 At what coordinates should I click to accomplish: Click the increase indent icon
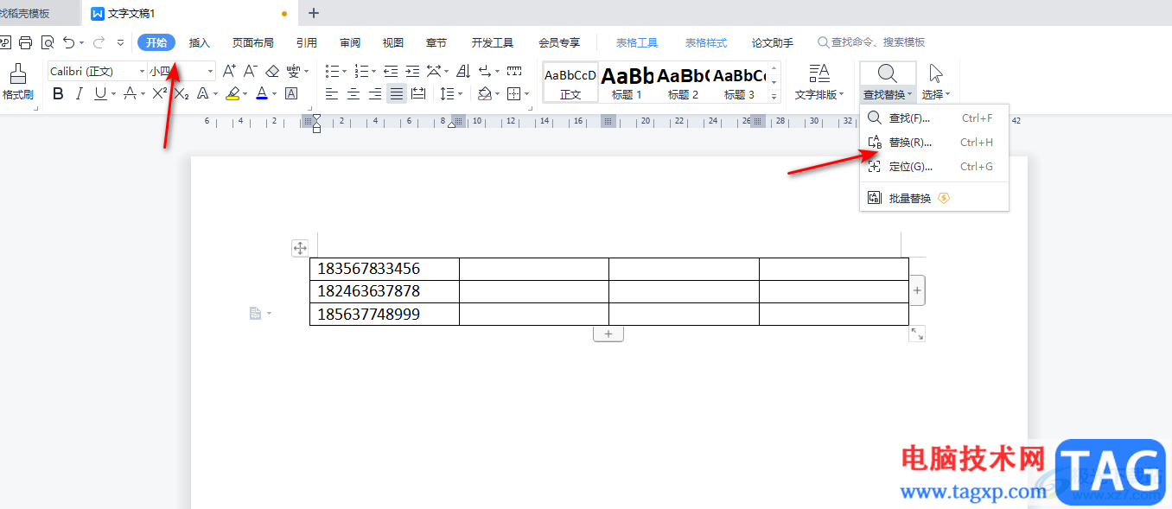tap(412, 71)
